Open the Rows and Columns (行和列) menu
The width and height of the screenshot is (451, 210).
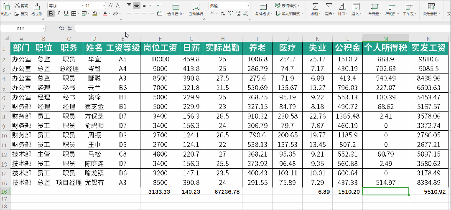point(392,10)
